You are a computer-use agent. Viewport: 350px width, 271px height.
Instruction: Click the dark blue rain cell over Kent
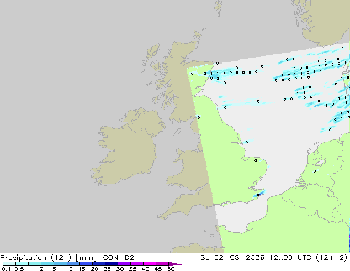tap(258, 195)
